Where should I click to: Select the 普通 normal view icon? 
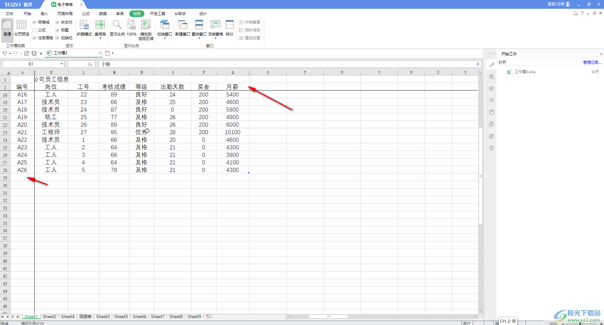tap(7, 25)
